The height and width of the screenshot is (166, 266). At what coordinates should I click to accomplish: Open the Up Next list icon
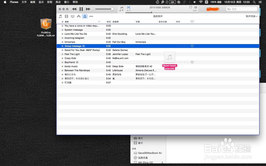(x=196, y=7)
